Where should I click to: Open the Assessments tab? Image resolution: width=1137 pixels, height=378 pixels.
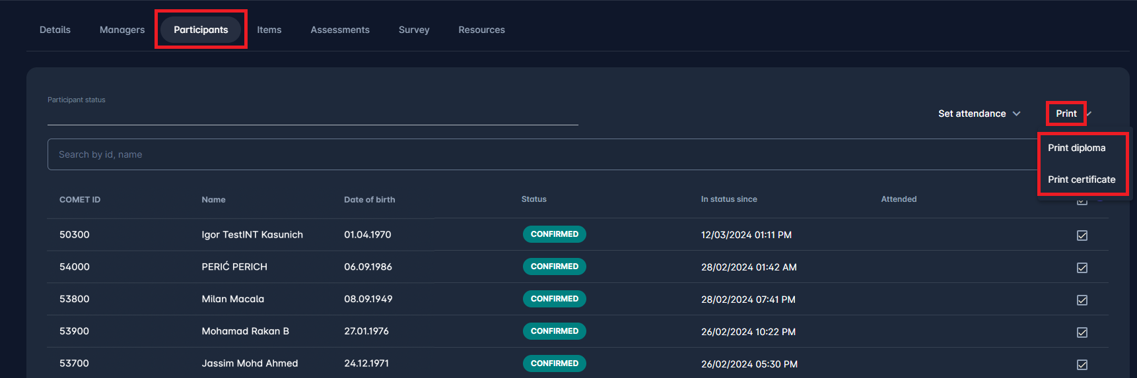tap(340, 30)
